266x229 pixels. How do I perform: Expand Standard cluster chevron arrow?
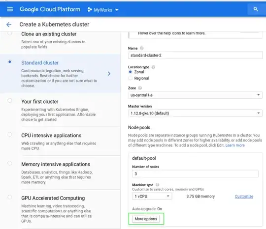tap(109, 74)
